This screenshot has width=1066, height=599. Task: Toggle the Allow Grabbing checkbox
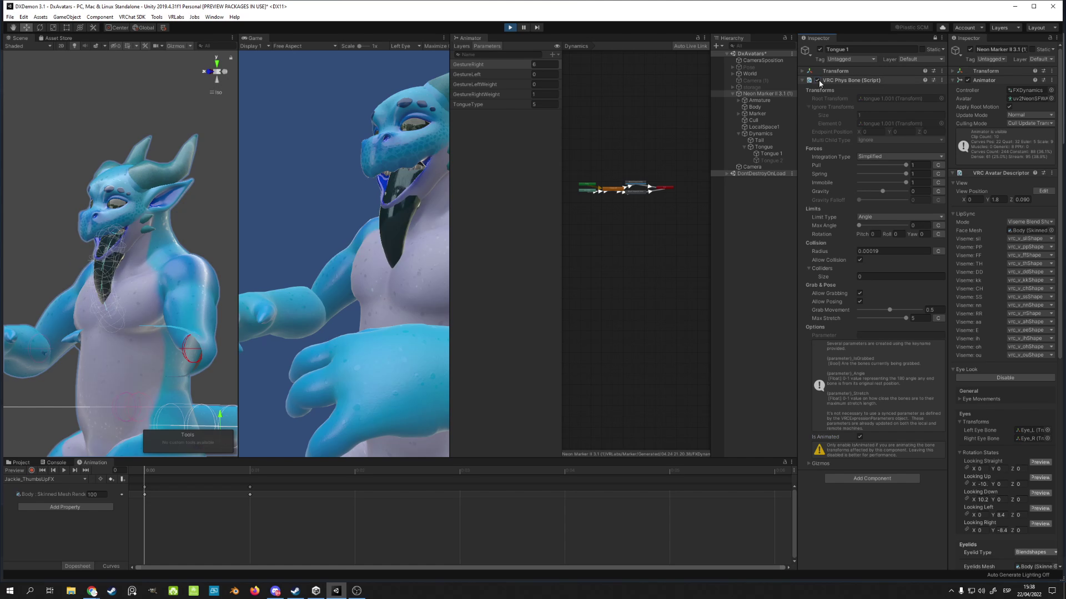coord(860,293)
